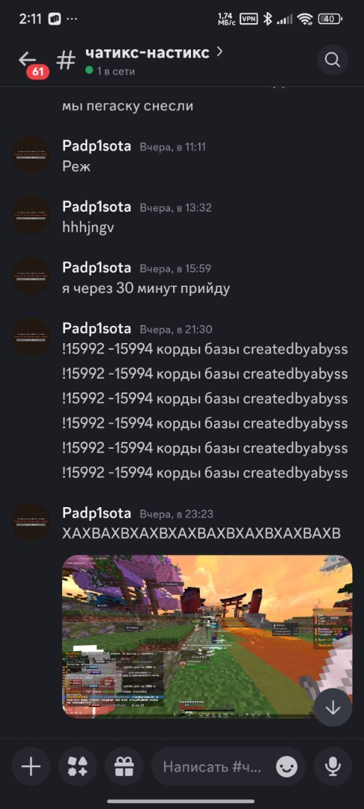Tap the 1 в сети online status

pyautogui.click(x=110, y=71)
